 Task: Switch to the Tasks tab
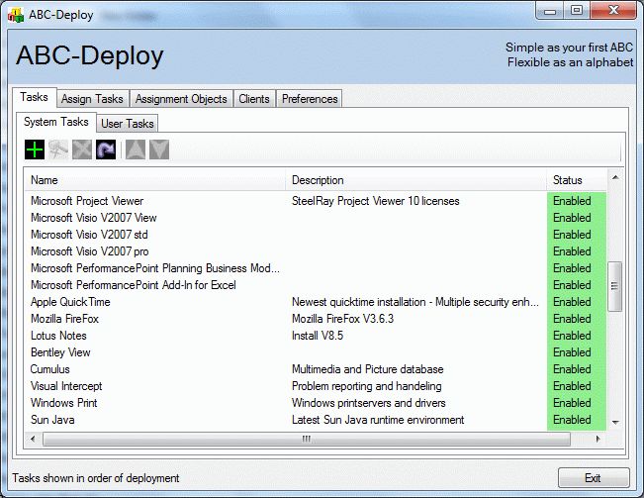tap(34, 97)
